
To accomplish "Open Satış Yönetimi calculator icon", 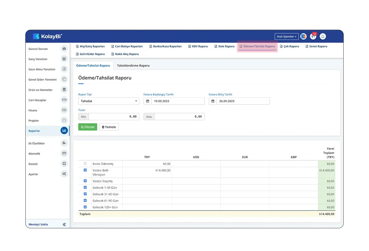I will coord(64,59).
